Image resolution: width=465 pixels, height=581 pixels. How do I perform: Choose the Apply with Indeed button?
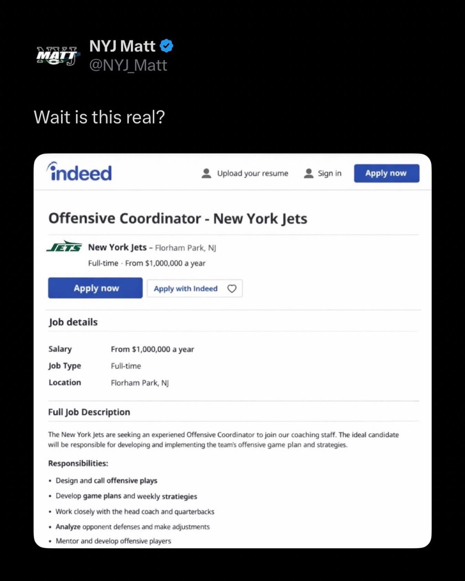pyautogui.click(x=186, y=289)
